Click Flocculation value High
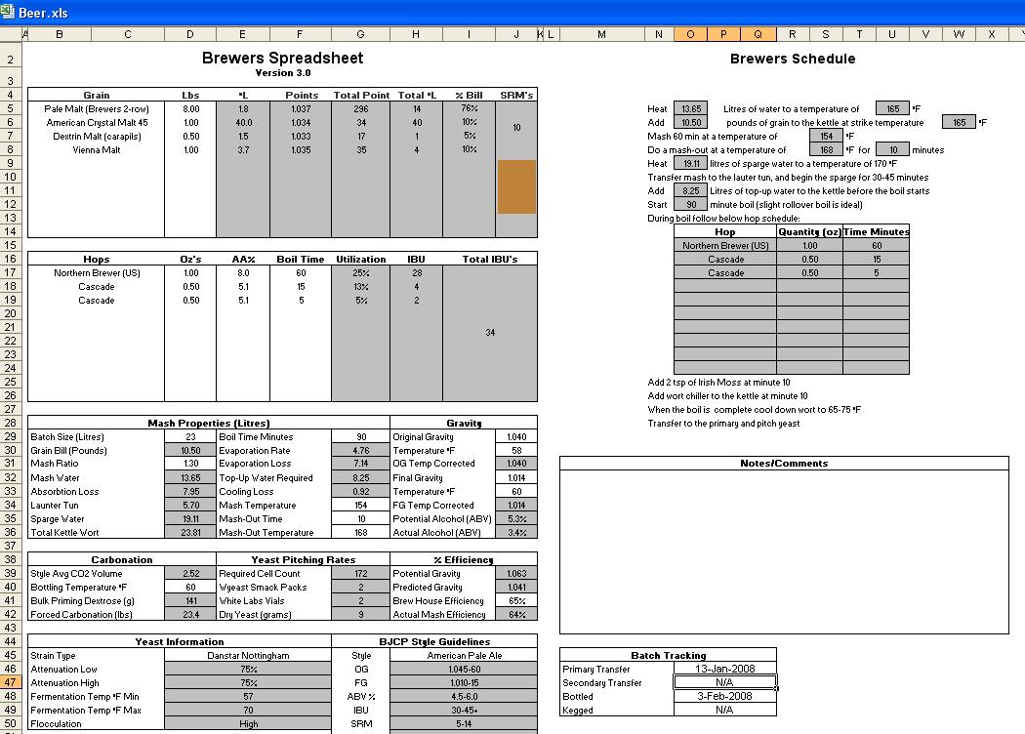Image resolution: width=1025 pixels, height=734 pixels. (x=248, y=723)
